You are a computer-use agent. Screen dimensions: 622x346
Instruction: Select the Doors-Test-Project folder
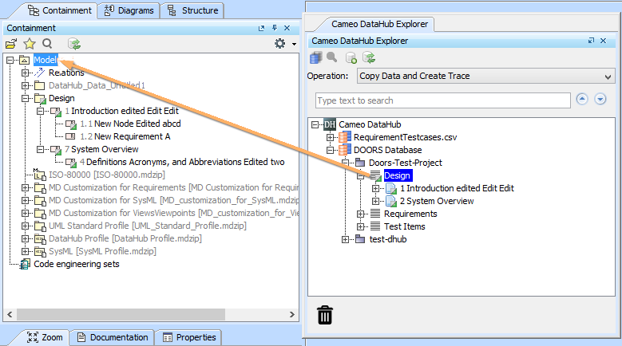coord(406,163)
